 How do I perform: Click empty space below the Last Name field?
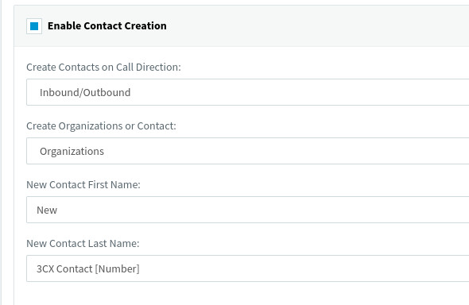[239, 293]
